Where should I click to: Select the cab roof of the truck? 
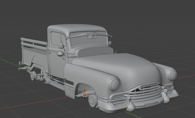(77, 28)
